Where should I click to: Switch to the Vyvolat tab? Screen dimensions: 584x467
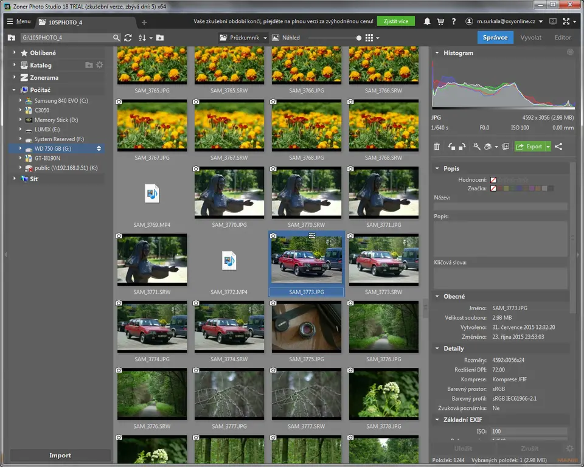(x=530, y=38)
